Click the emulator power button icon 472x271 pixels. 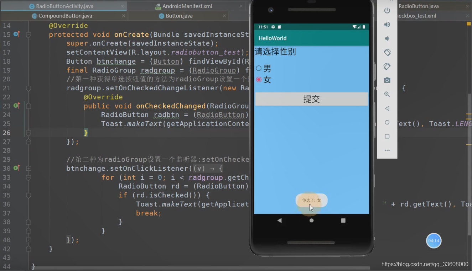(x=387, y=11)
